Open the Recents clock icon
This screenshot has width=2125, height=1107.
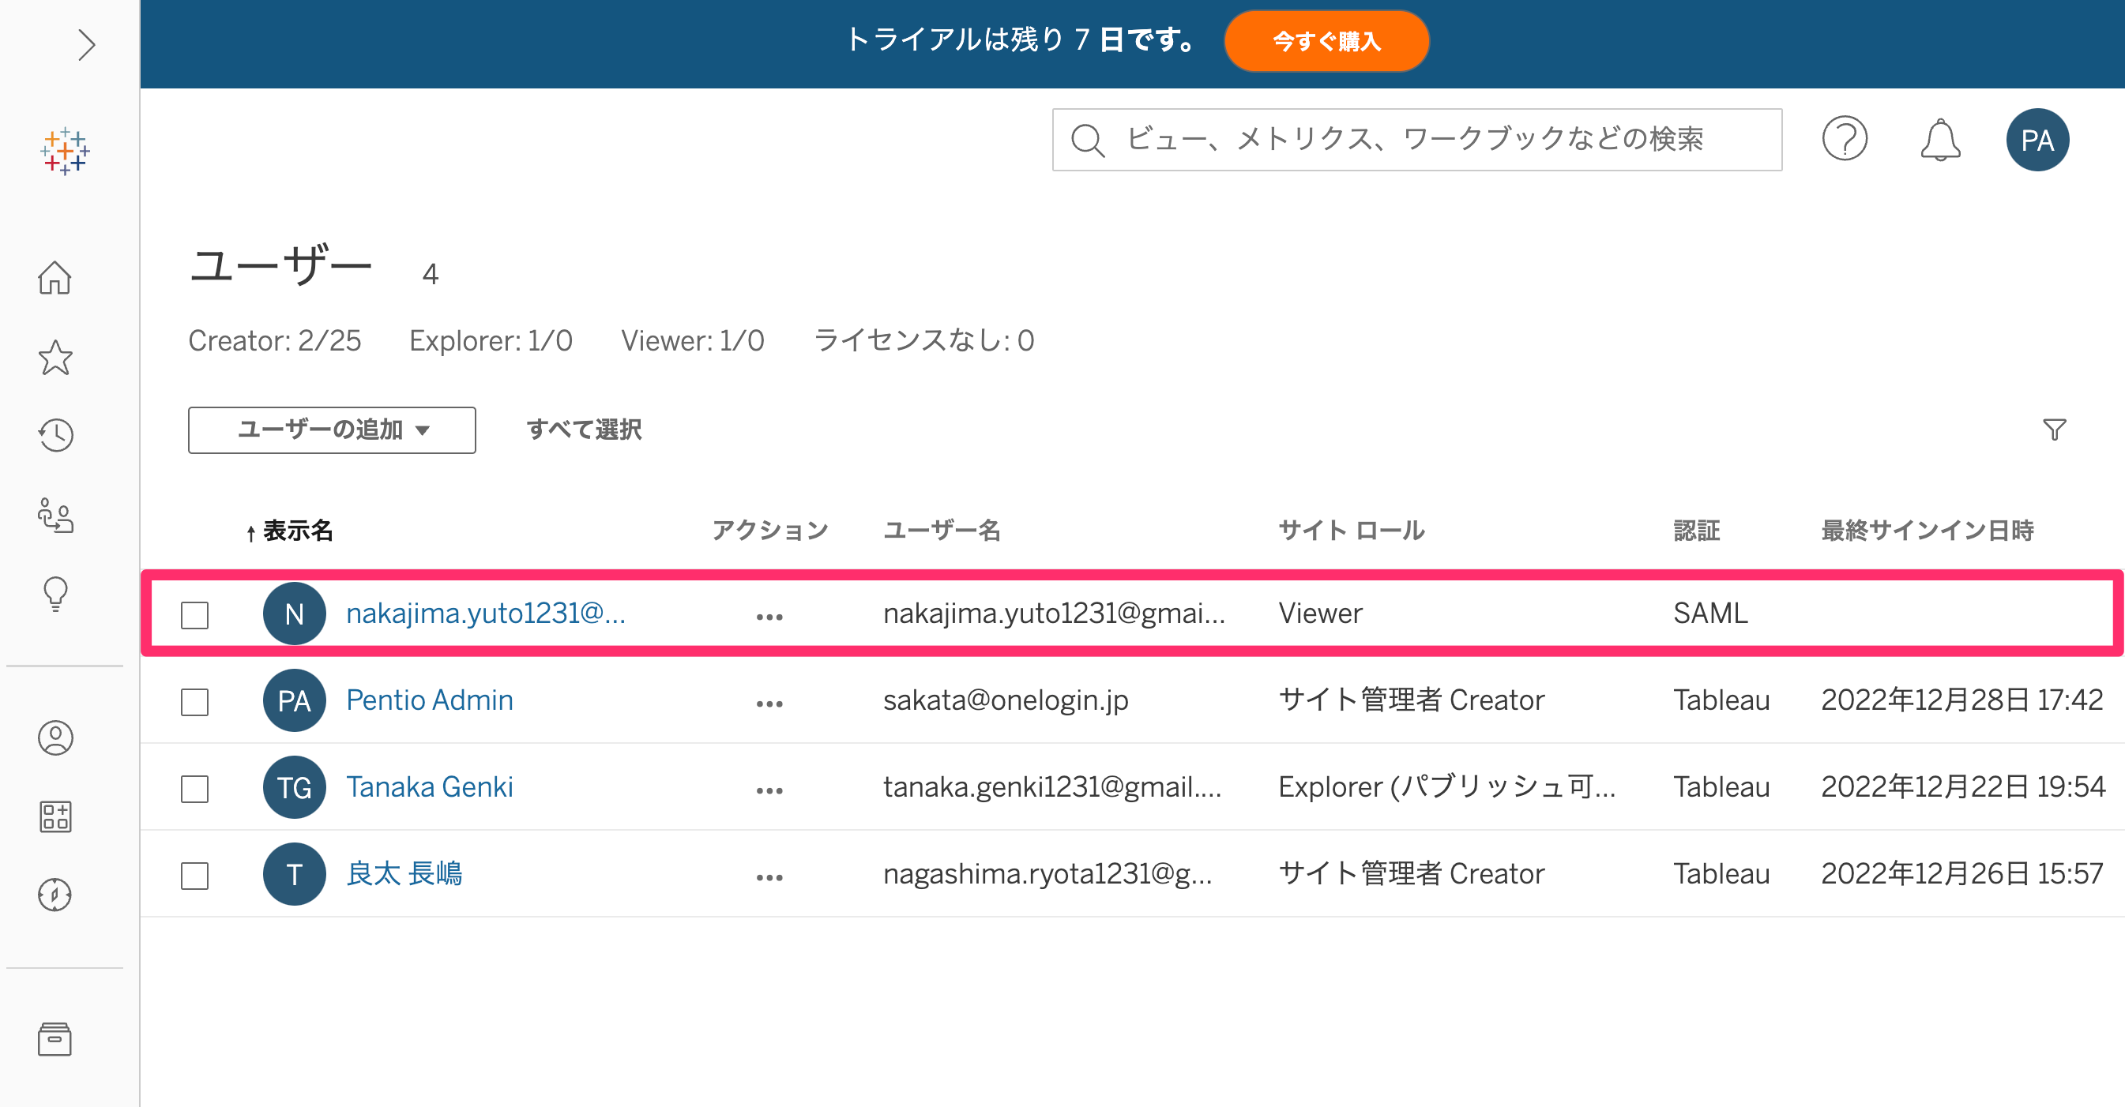pyautogui.click(x=55, y=434)
